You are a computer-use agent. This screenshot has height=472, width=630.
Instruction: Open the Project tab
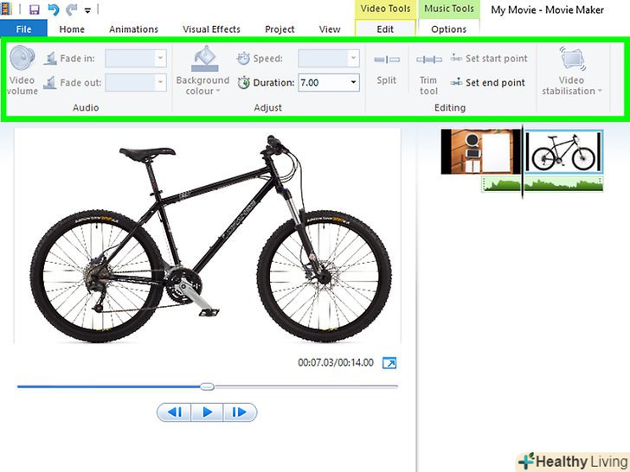(280, 29)
